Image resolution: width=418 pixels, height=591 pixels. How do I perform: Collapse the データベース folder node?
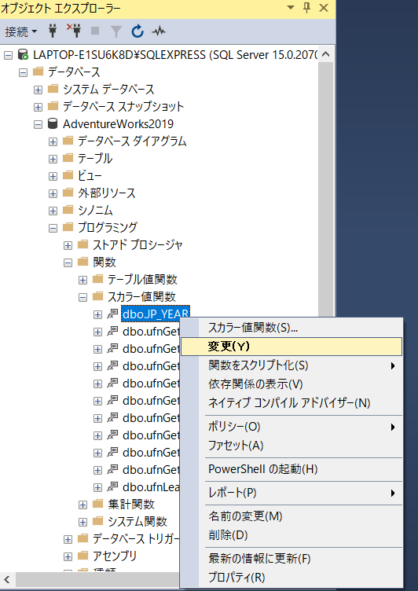[x=23, y=72]
